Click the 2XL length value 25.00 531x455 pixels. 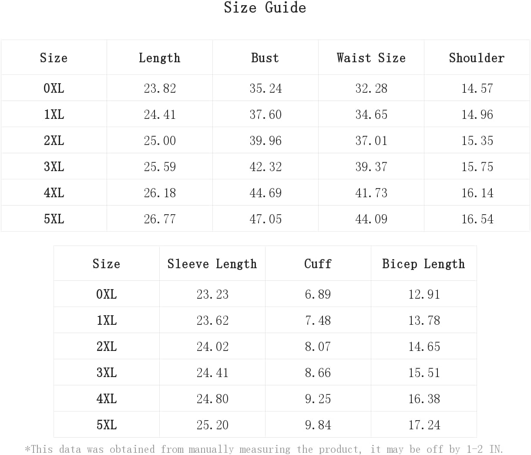[160, 141]
